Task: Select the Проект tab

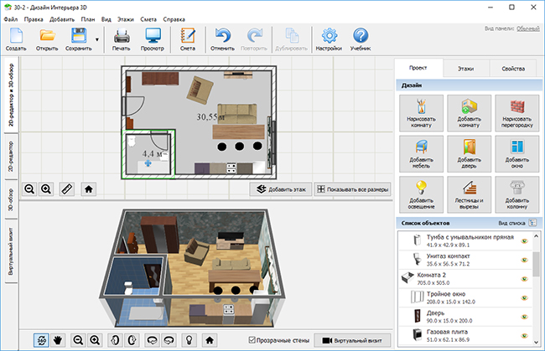Action: 418,68
